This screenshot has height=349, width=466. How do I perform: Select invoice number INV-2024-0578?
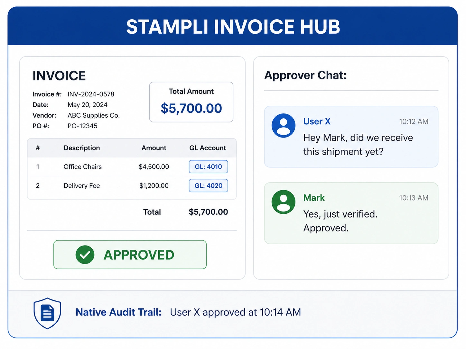[91, 94]
